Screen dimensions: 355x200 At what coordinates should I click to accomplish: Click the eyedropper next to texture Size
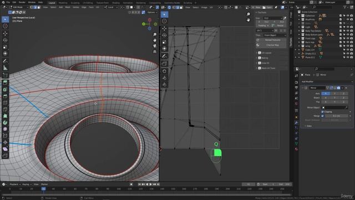tap(285, 18)
